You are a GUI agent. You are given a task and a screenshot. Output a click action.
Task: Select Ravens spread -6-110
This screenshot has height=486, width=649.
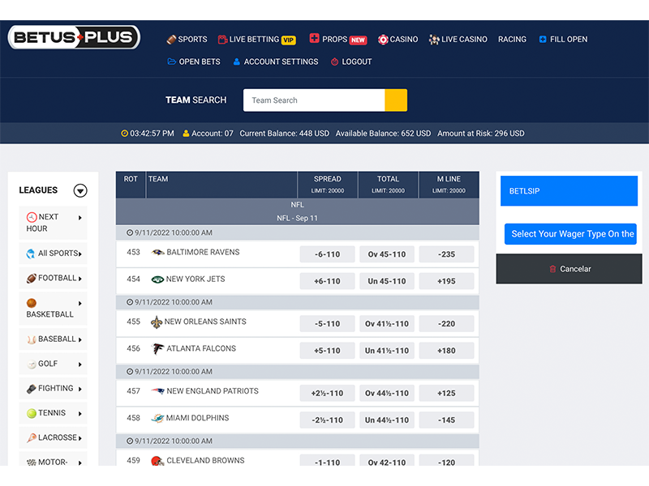tap(328, 254)
